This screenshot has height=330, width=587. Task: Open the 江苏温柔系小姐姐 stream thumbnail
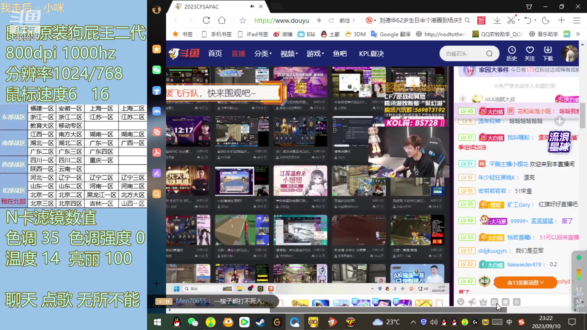[300, 181]
